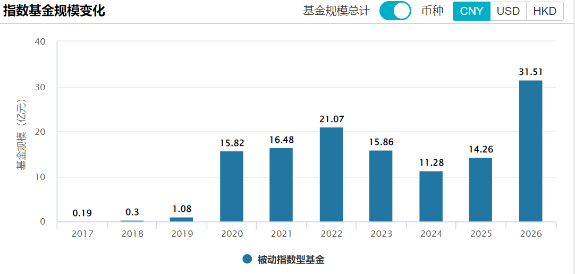Click the 2023 bar valued 15.86
The image size is (575, 274).
380,186
